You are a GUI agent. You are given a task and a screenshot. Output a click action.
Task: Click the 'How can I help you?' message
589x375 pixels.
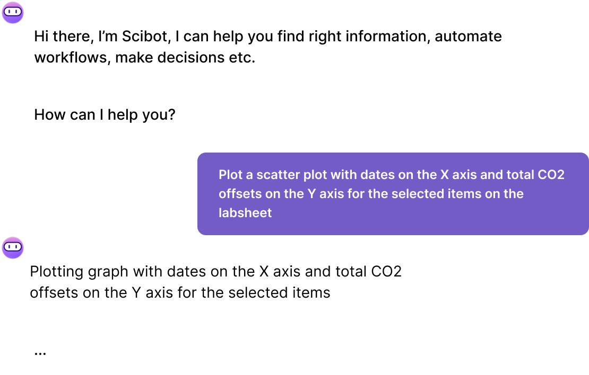105,115
